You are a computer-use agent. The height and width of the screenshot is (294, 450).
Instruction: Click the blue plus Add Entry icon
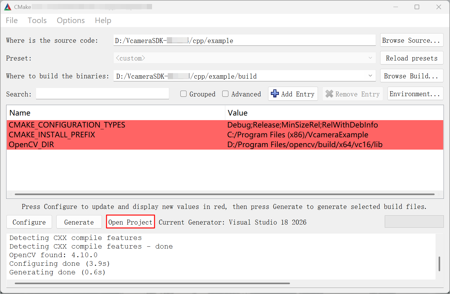point(275,94)
